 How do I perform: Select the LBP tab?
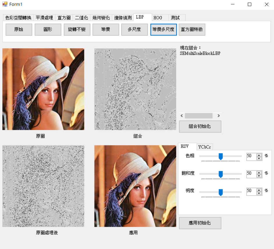click(143, 17)
